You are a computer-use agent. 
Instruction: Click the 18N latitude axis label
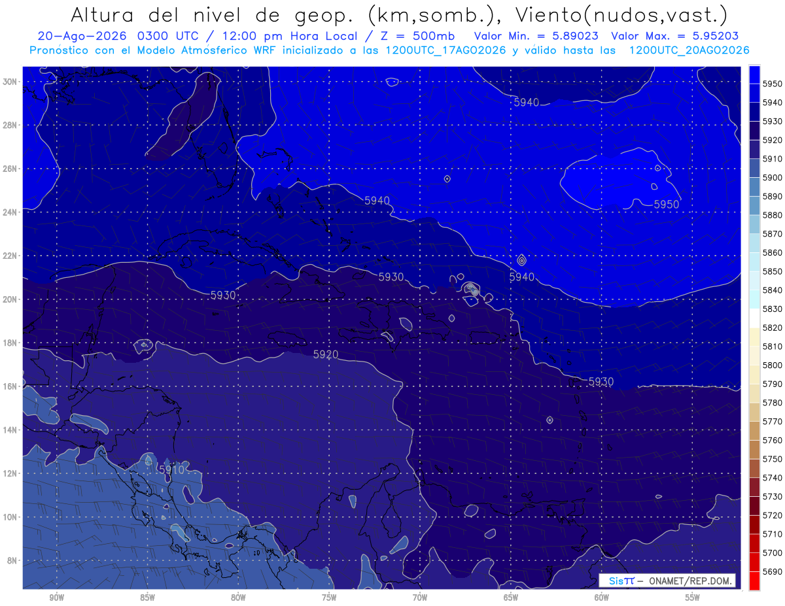(x=9, y=343)
